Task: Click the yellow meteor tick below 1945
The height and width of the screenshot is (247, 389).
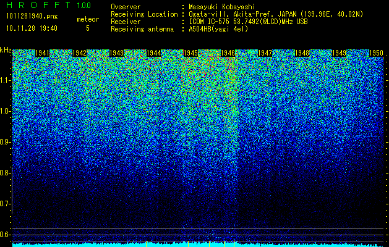Action: 188,244
